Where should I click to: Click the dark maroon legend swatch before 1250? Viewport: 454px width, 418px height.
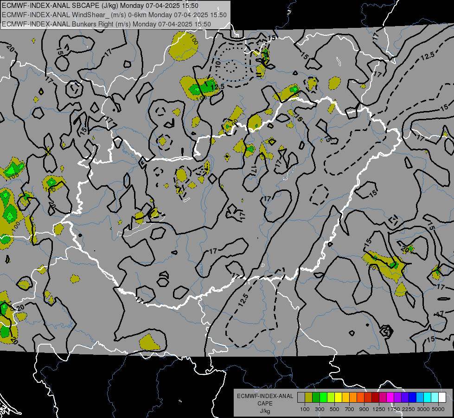click(375, 398)
